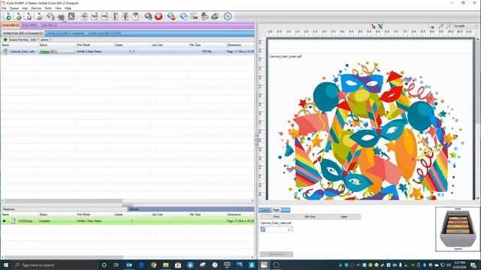
Task: Open Microsoft Edge from the taskbar
Action: pyautogui.click(x=141, y=265)
